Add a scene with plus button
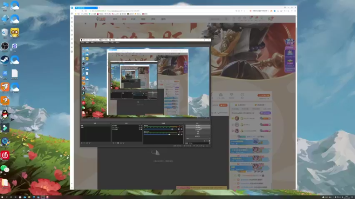This screenshot has width=355, height=199. click(82, 143)
